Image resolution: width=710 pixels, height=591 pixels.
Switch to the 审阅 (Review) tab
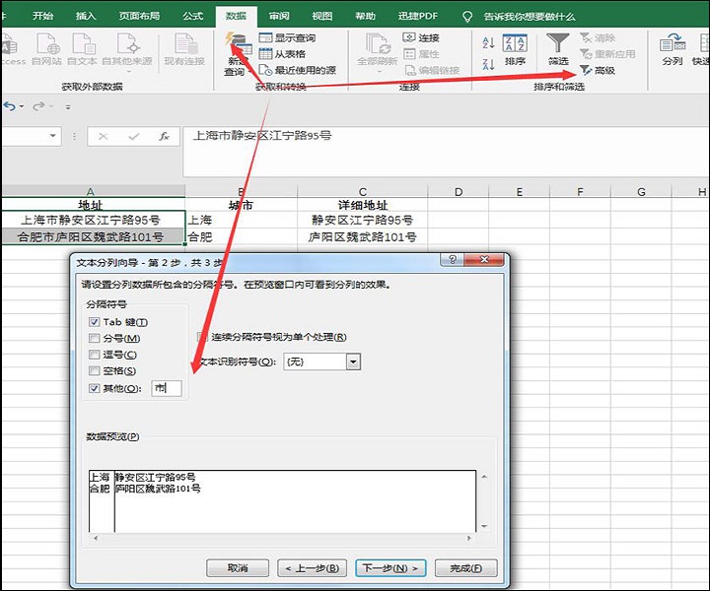pos(279,16)
